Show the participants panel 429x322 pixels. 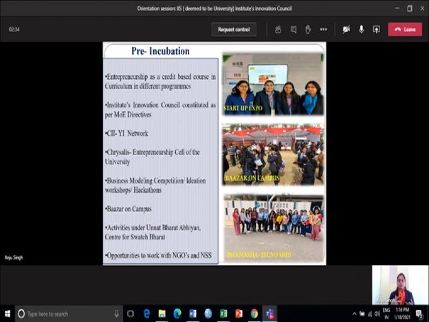278,30
